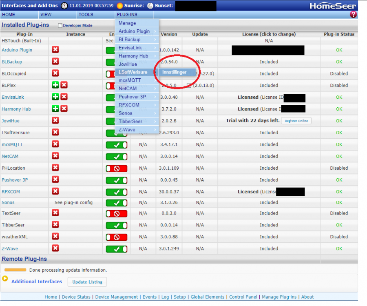367x306 pixels.
Task: Disable the NetCAM plug-in toggle
Action: (117, 156)
